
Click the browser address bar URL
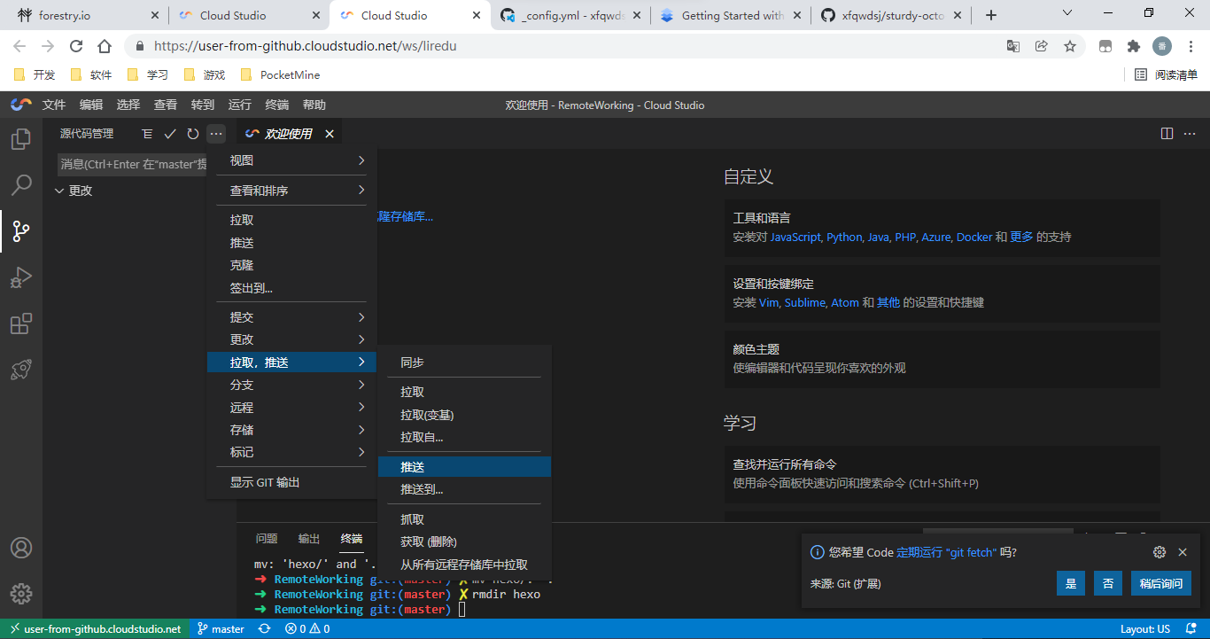click(x=306, y=46)
